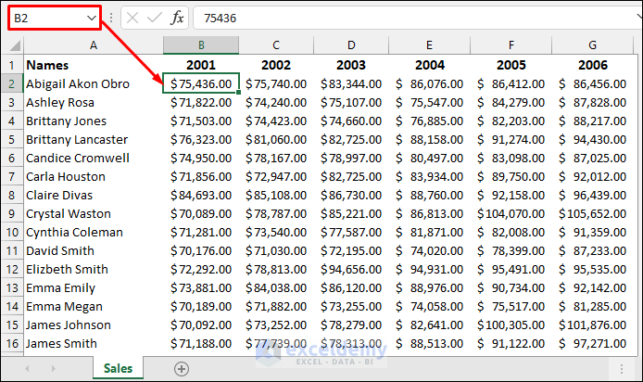Select the cell Brittany Lancaster
643x382 pixels.
coord(94,139)
